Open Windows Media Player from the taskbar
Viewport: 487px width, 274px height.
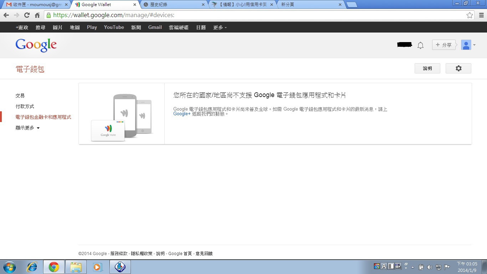(98, 267)
